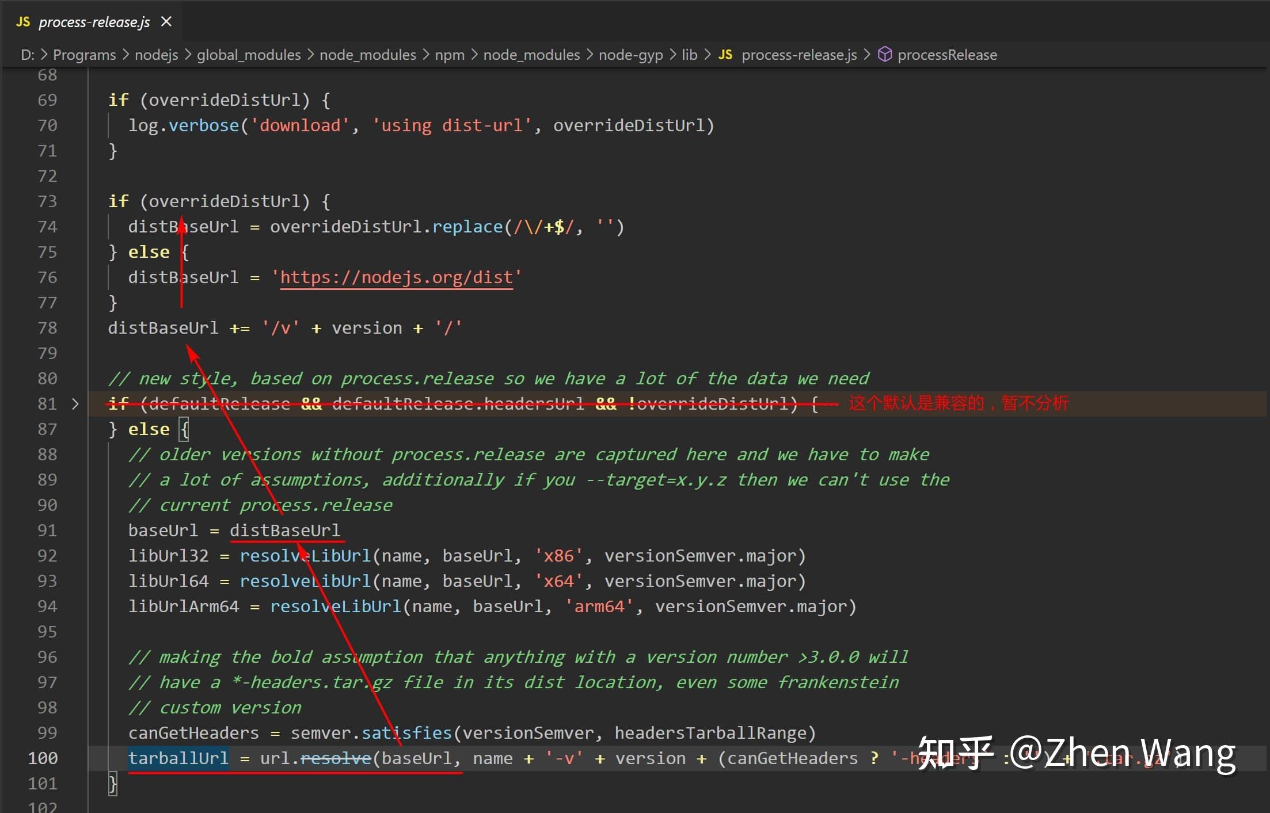Click the chevron icon after node-gyp breadcrumb

pos(672,54)
